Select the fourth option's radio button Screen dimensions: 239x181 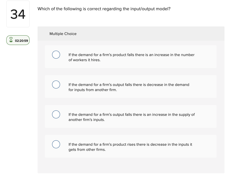56,144
